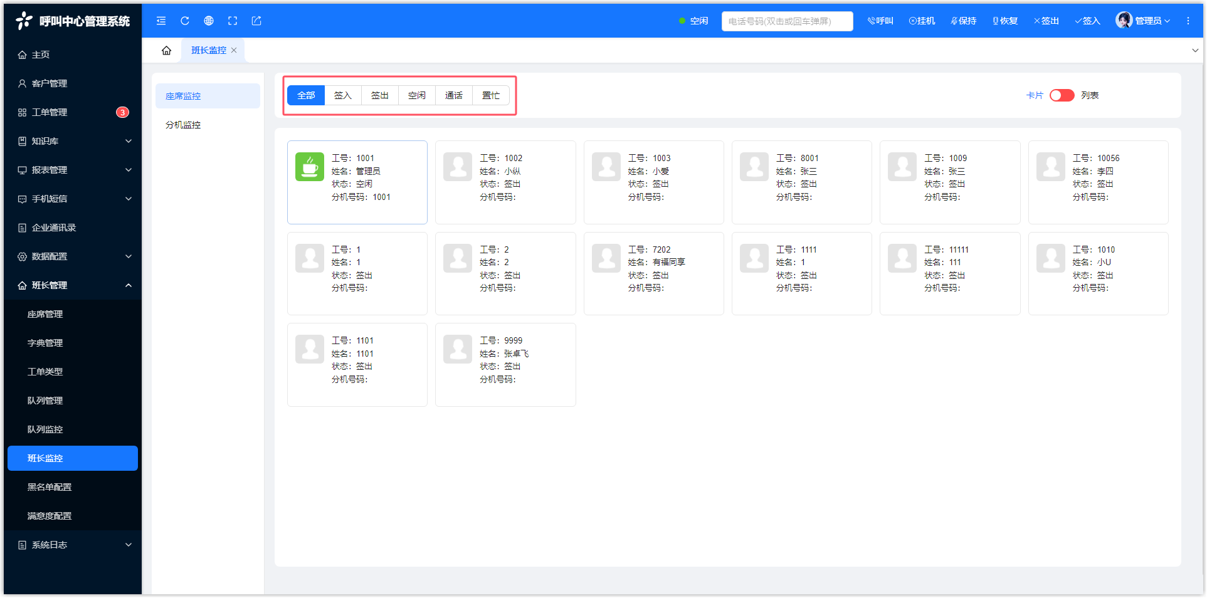Open the 管理员 user dropdown
This screenshot has width=1207, height=598.
click(x=1143, y=21)
